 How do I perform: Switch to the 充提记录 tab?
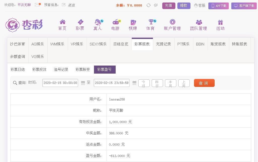164,44
